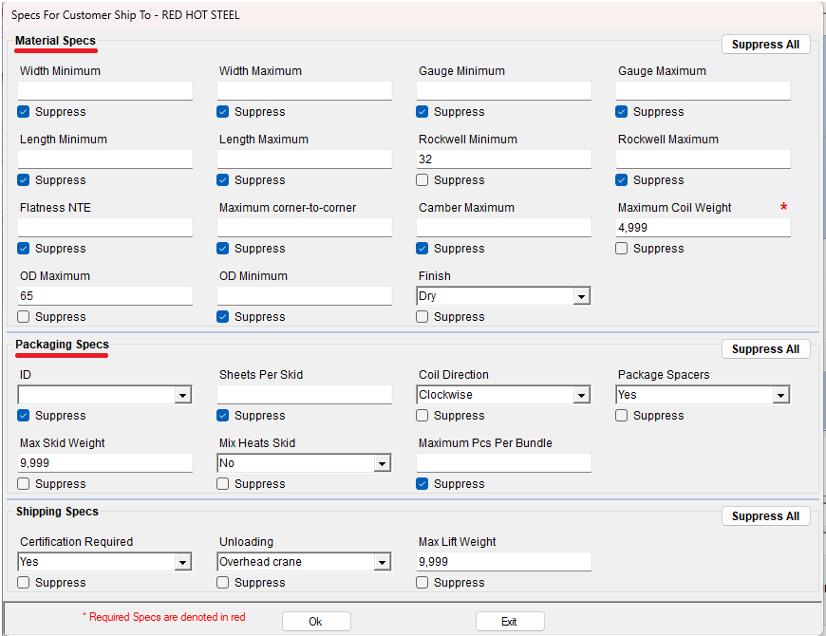This screenshot has width=826, height=636.
Task: Click the Maximum corner-to-corner input field
Action: click(x=305, y=228)
